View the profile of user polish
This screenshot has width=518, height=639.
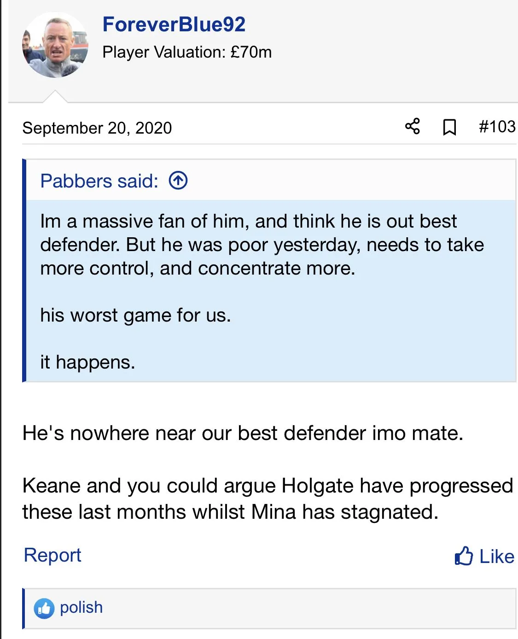(x=81, y=607)
